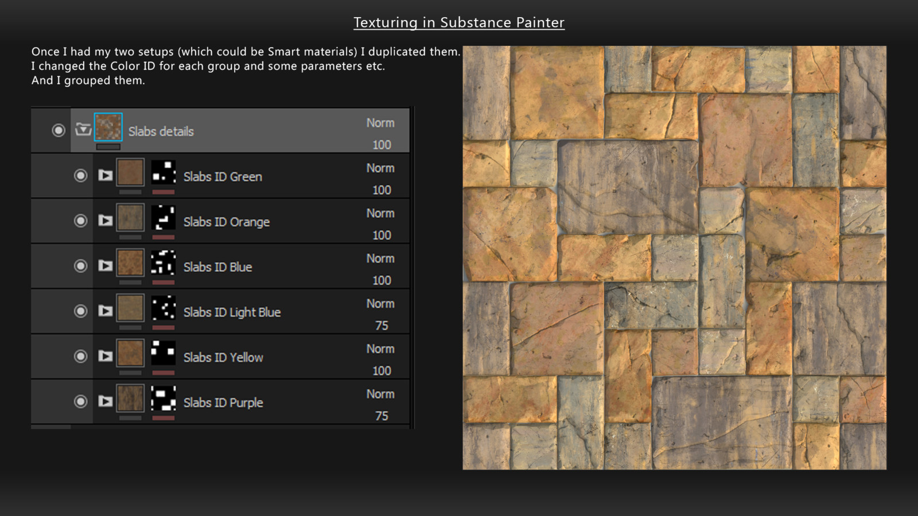Select Slabs ID Green material thumbnail
Viewport: 918px width, 516px height.
130,173
